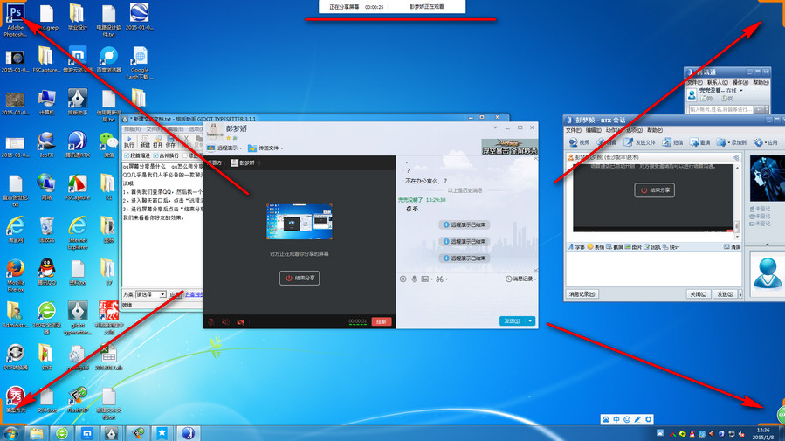Click the microphone icon in QQ chat toolbar
Image resolution: width=785 pixels, height=441 pixels.
(x=414, y=279)
